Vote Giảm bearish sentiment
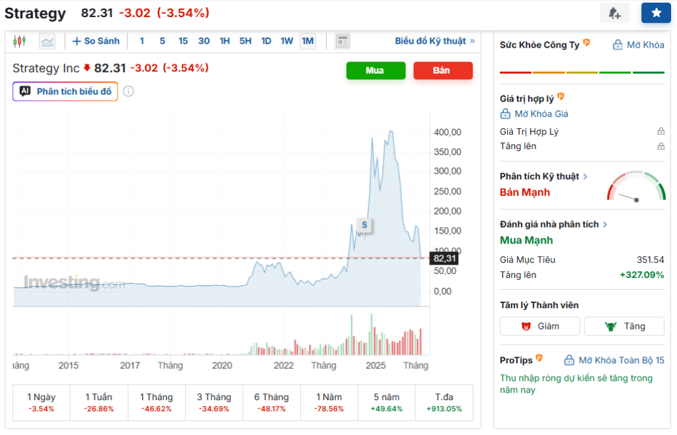The height and width of the screenshot is (435, 677). pos(539,326)
